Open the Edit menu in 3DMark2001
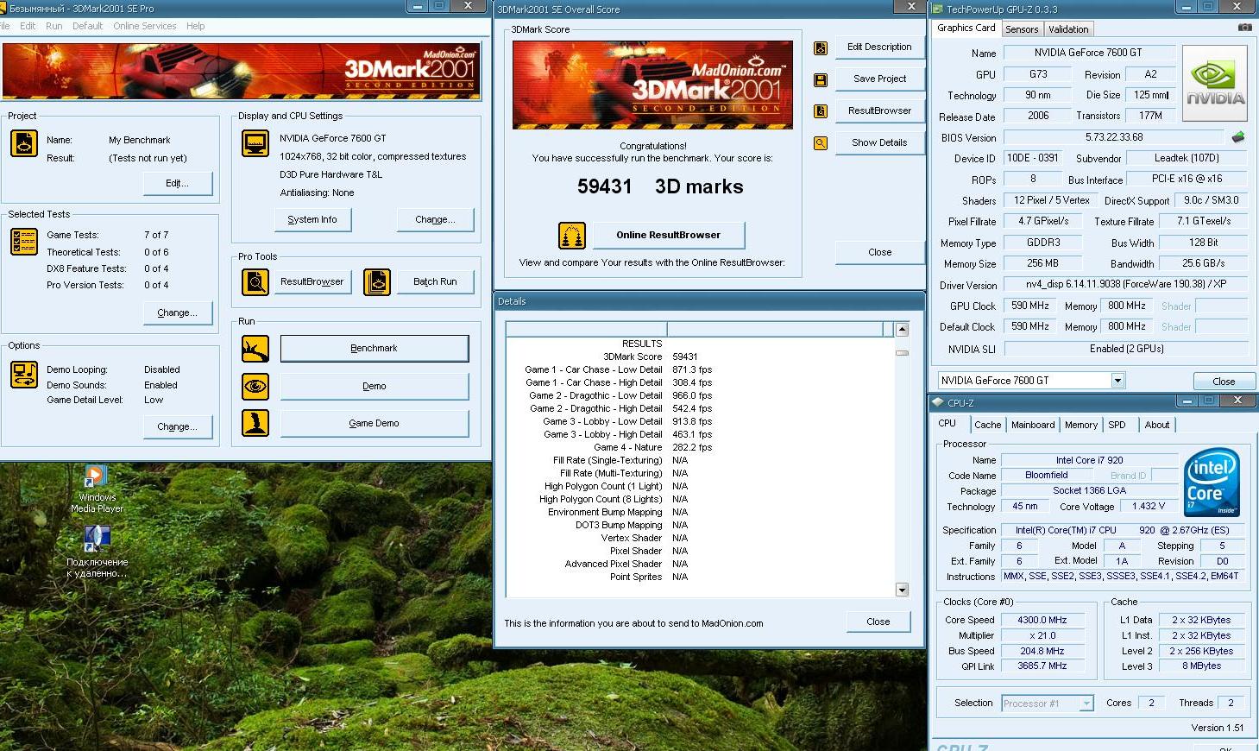 pos(28,26)
